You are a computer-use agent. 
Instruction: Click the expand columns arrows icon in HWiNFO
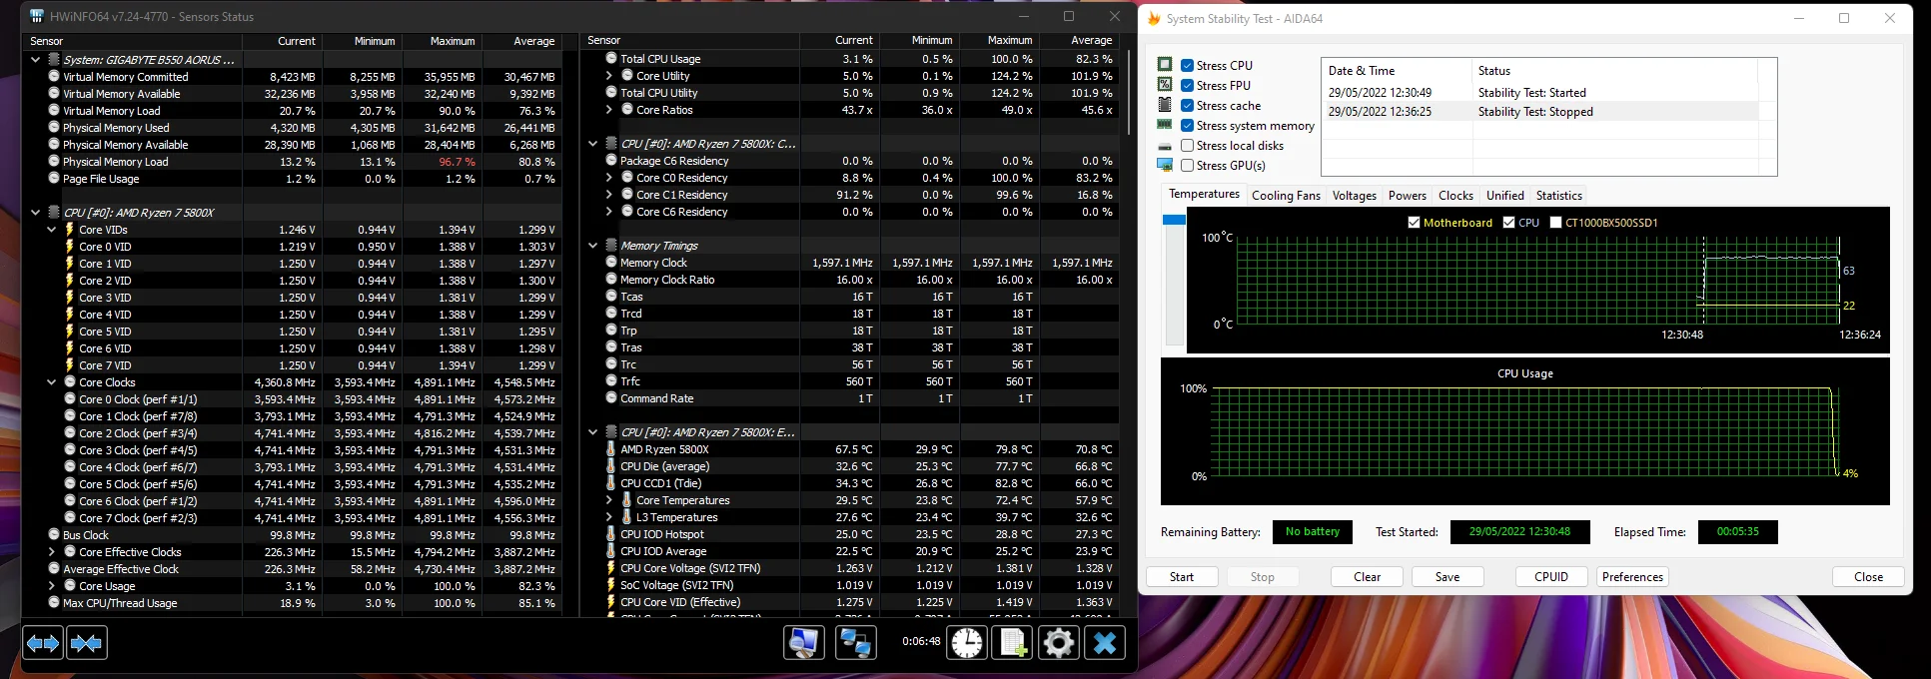(x=43, y=643)
